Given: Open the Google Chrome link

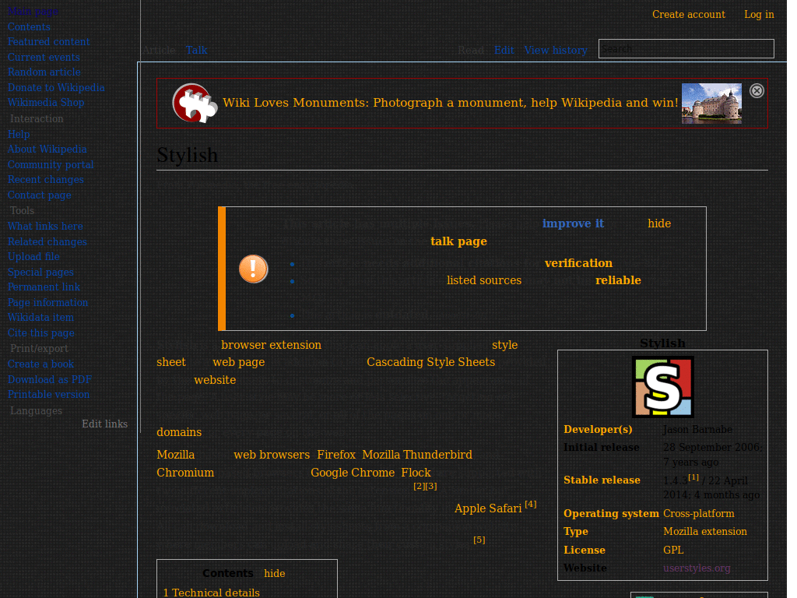Looking at the screenshot, I should [x=353, y=473].
